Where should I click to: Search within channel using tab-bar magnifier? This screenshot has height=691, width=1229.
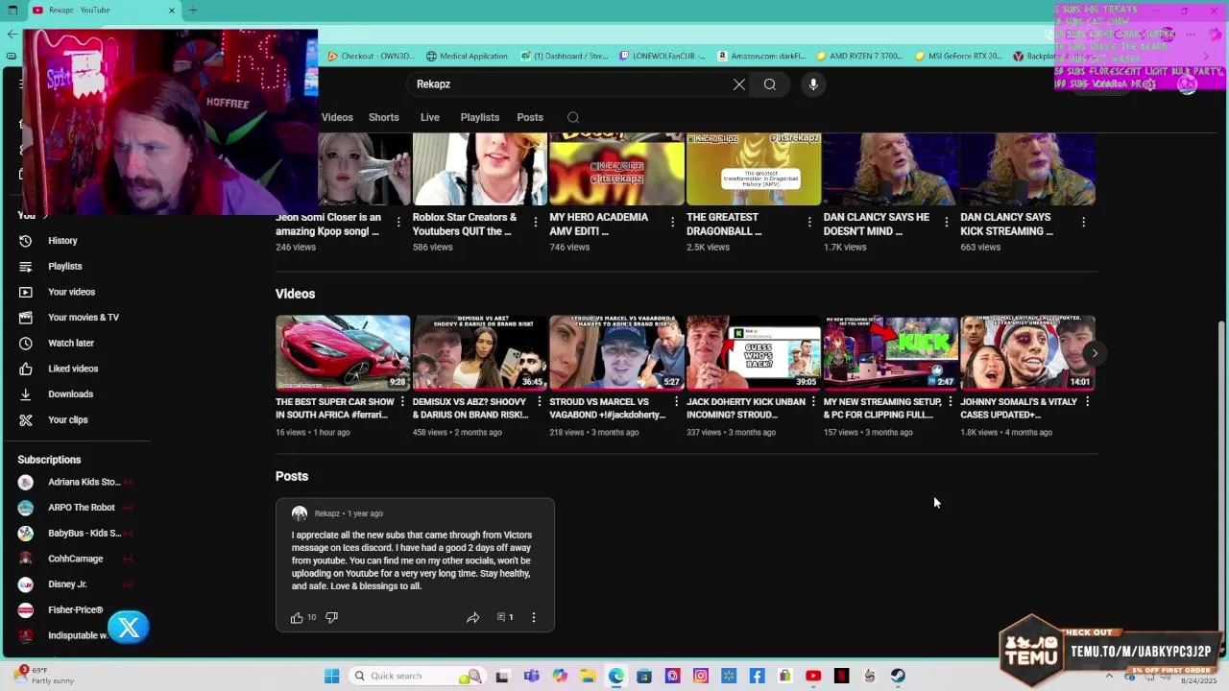coord(573,117)
